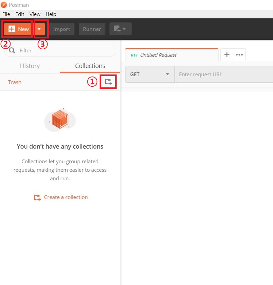Click the Postman logo in title bar
This screenshot has height=285, width=273.
4,5
